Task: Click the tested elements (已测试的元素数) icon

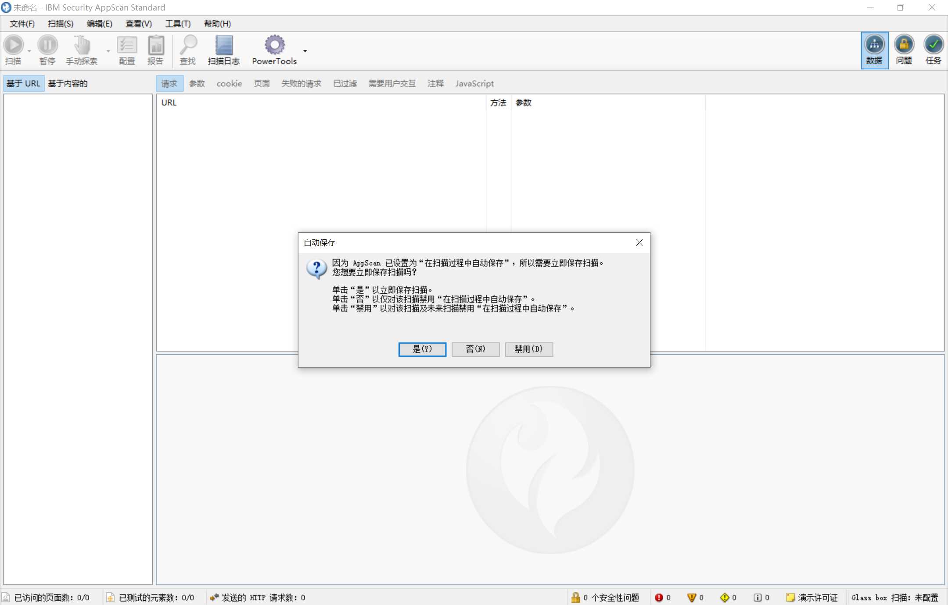Action: click(110, 598)
